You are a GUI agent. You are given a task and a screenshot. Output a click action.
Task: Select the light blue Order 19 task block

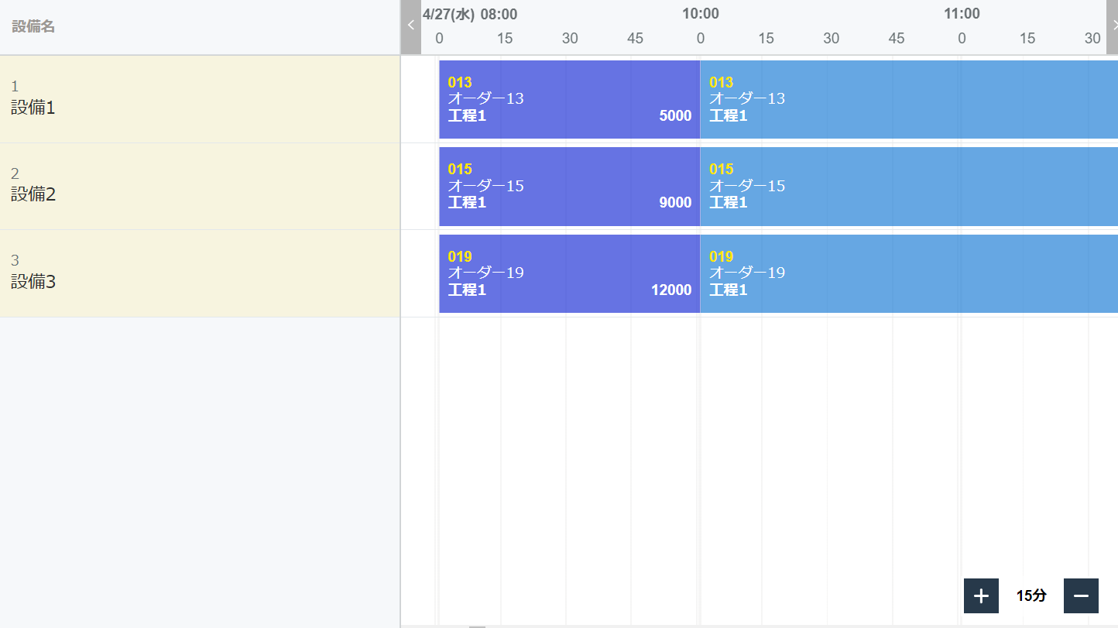coord(909,273)
